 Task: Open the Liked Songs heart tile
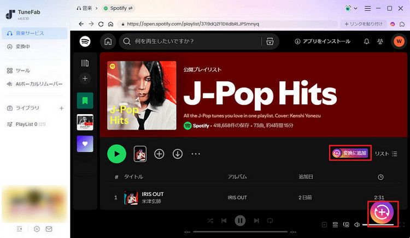pos(85,144)
